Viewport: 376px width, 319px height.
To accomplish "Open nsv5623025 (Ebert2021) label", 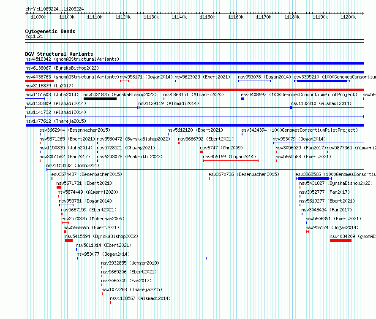I will pos(202,77).
